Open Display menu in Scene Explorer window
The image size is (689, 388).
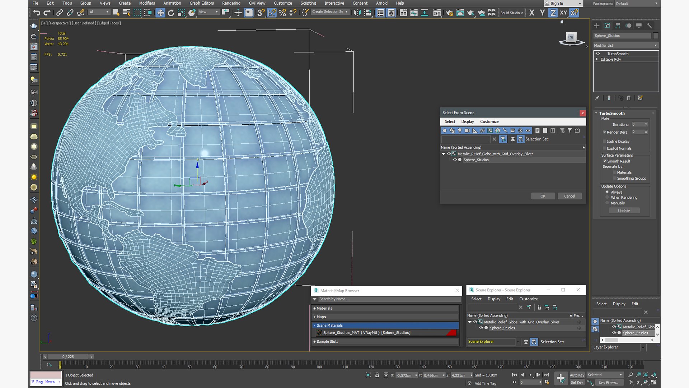coord(494,299)
